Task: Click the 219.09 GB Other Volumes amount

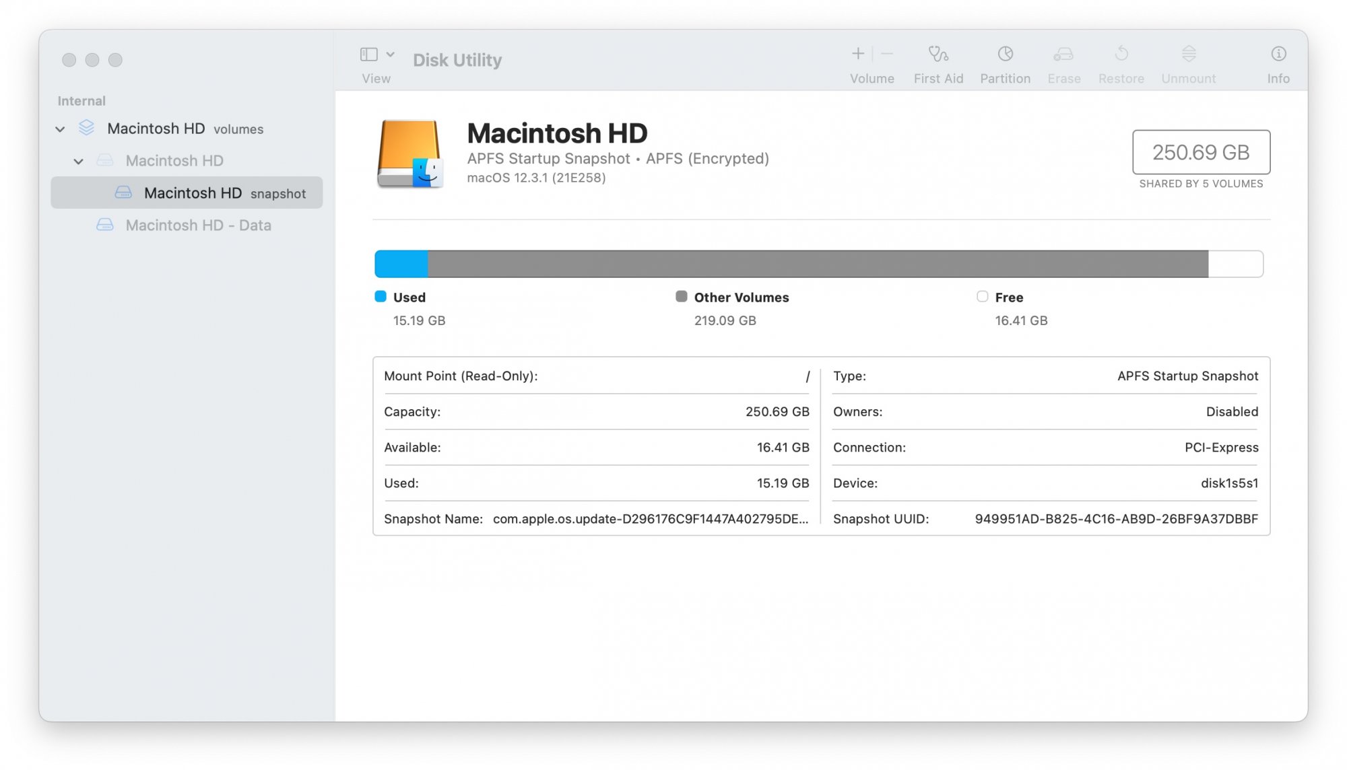Action: coord(725,320)
